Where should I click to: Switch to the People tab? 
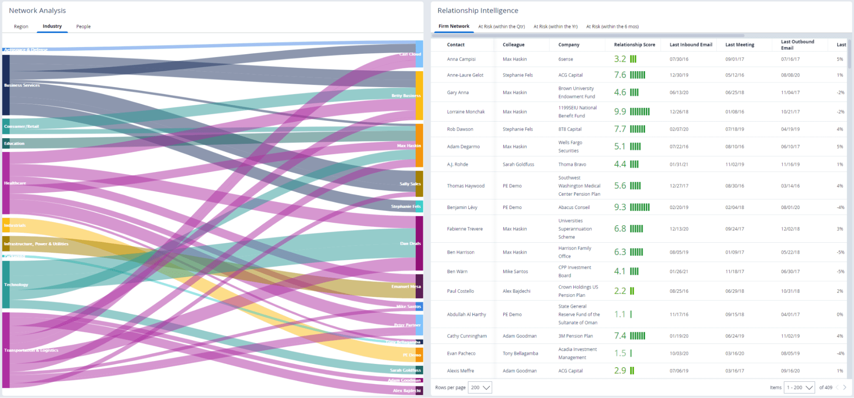(83, 26)
